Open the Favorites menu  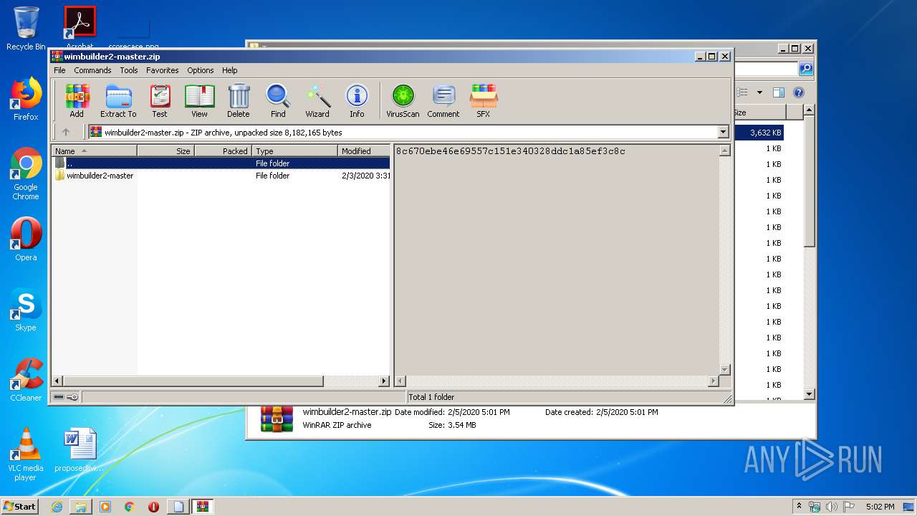point(163,70)
